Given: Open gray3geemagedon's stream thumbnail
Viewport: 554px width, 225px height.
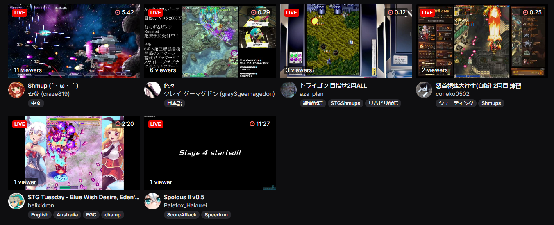Looking at the screenshot, I should (210, 41).
